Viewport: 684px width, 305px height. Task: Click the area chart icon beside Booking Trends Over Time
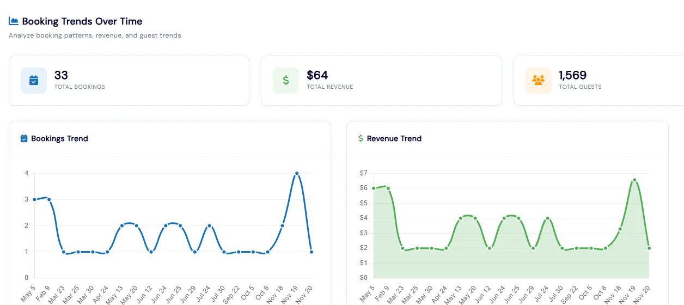pos(14,21)
